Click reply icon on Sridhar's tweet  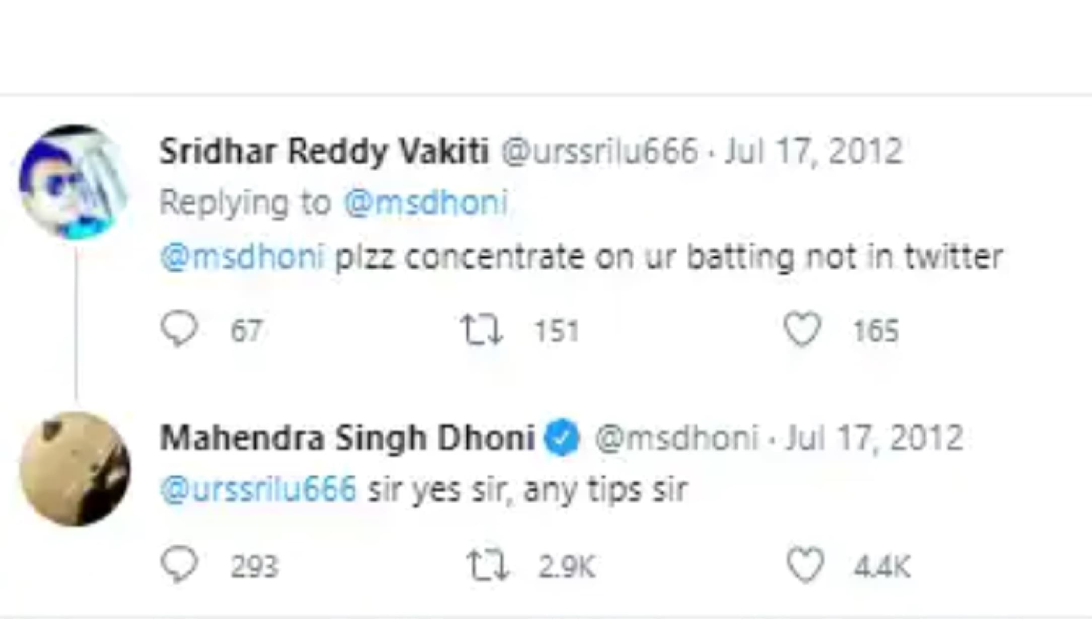[179, 330]
